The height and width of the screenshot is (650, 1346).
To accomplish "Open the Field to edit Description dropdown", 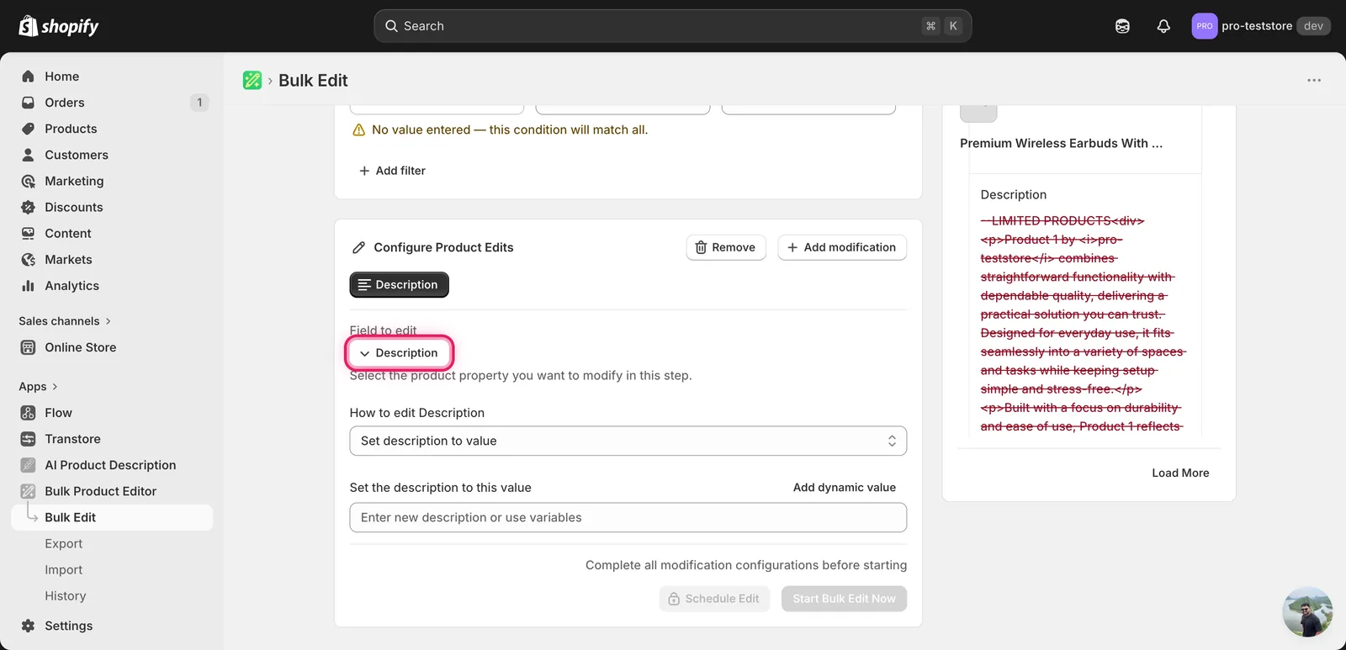I will (400, 353).
